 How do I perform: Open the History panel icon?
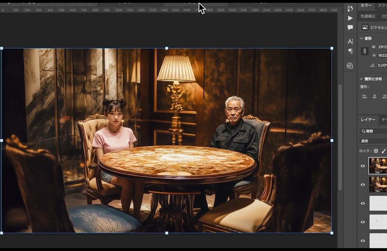pos(350,8)
